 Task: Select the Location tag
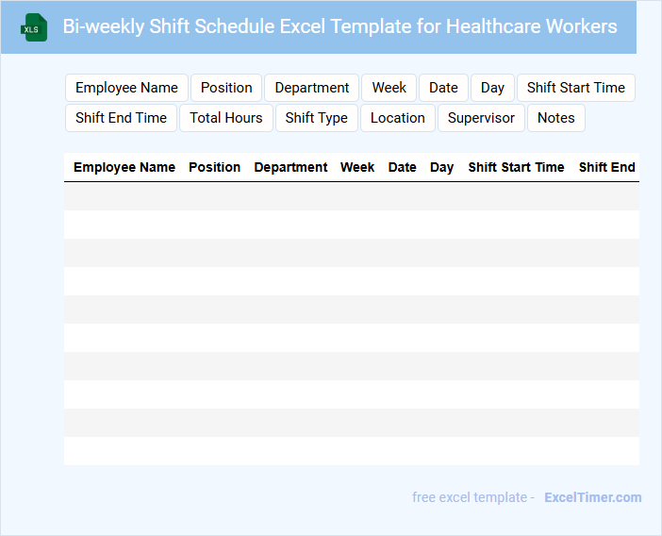click(397, 118)
